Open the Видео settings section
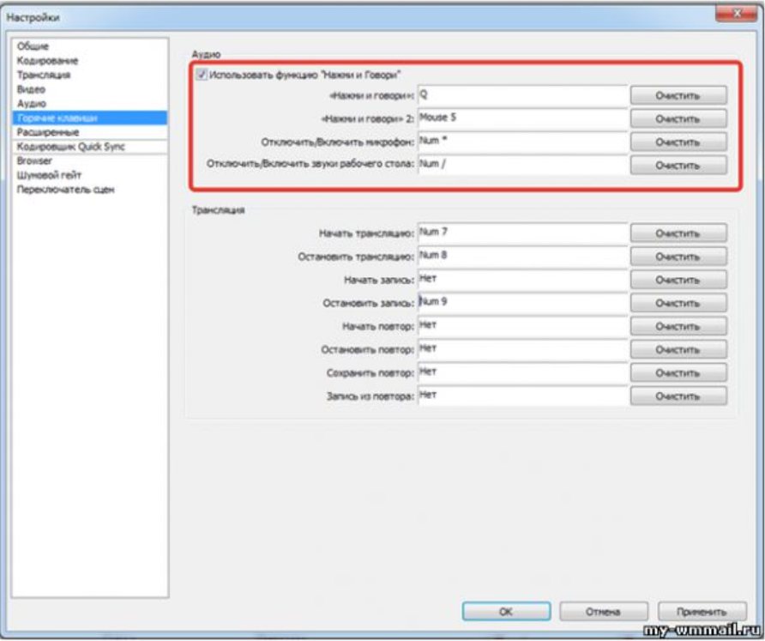Image resolution: width=765 pixels, height=641 pixels. click(x=31, y=89)
